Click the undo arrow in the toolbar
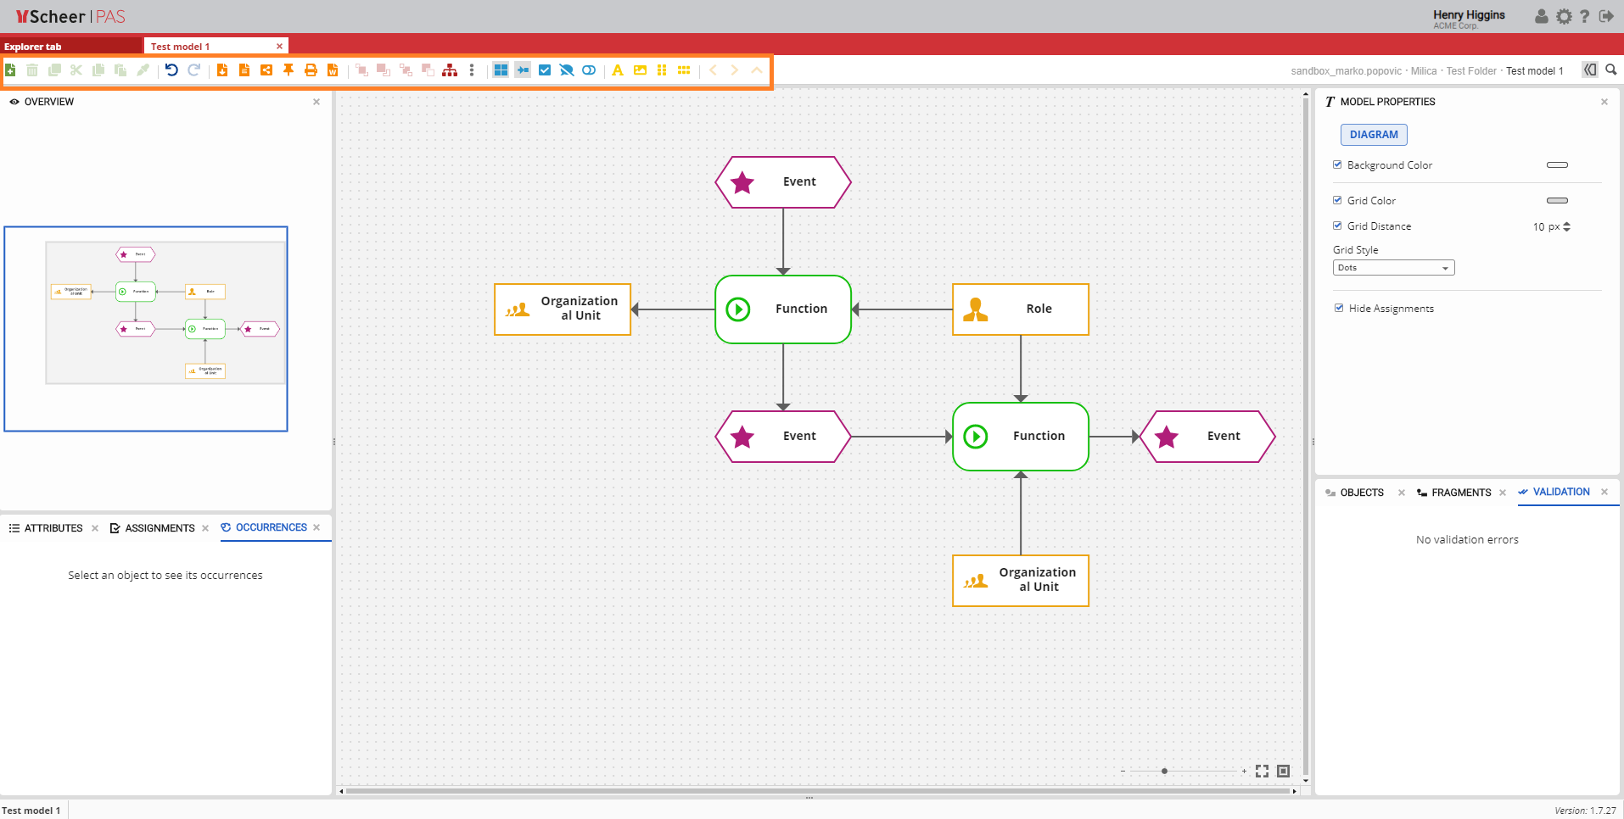Screen dimensions: 1624x819 pyautogui.click(x=171, y=70)
